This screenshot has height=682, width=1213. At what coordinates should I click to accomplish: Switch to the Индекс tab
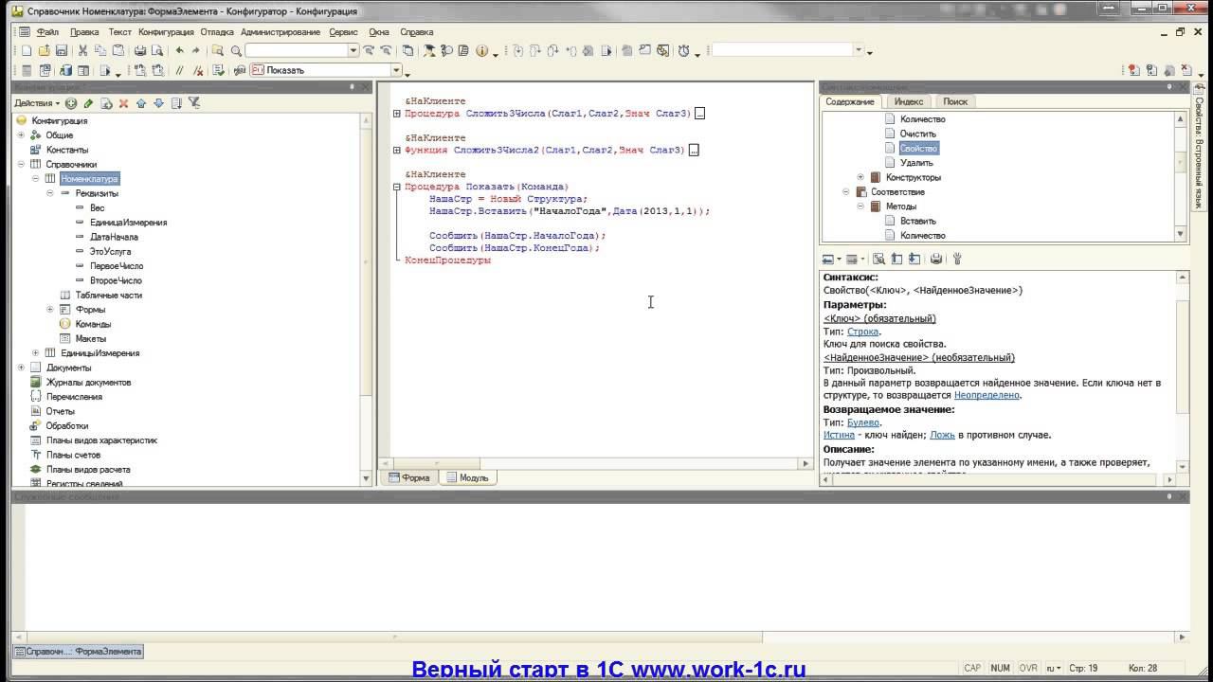909,101
